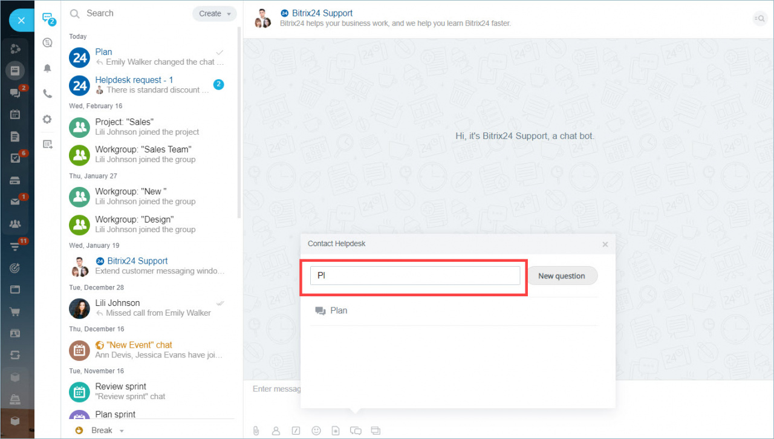Click the mention user person icon
This screenshot has height=439, width=774.
tap(276, 431)
